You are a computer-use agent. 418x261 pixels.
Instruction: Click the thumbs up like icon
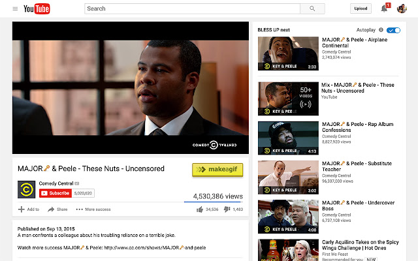[x=200, y=209]
